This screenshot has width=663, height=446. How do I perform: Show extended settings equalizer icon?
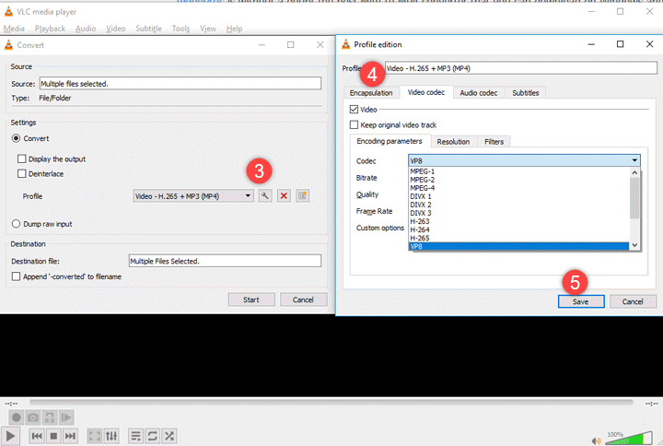point(111,436)
